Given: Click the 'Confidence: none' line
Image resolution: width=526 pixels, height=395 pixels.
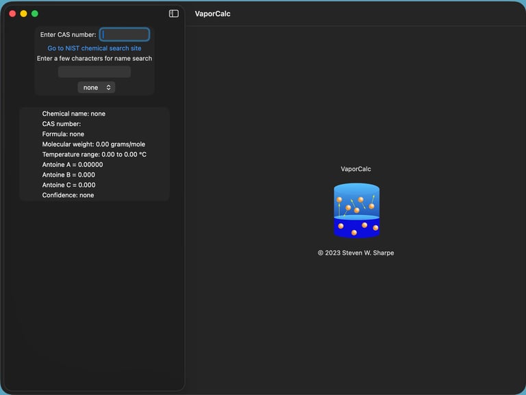Looking at the screenshot, I should [68, 195].
